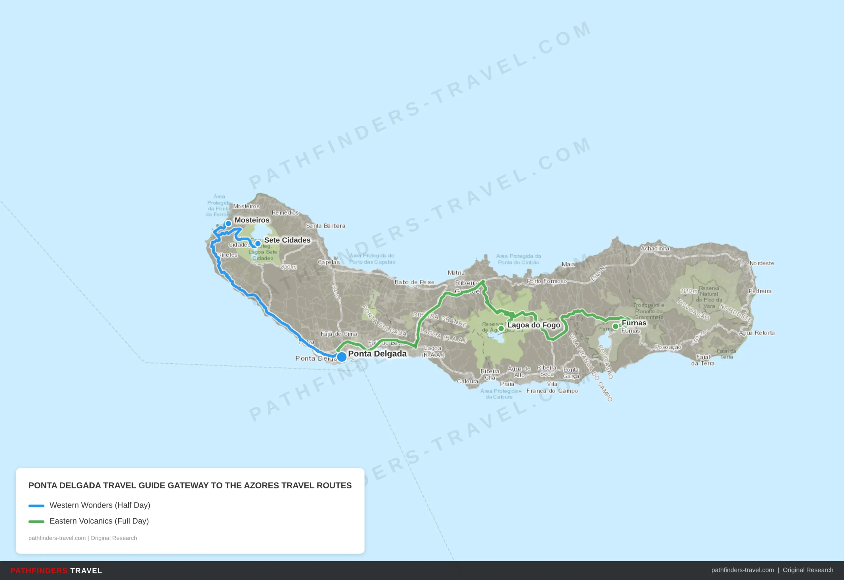The image size is (844, 580).
Task: Select the blue Mosteiros marker dot
Action: [228, 223]
